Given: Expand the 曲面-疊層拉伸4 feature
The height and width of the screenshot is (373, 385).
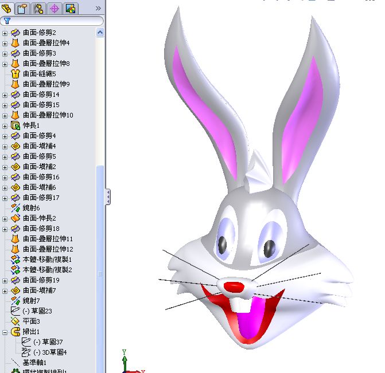Looking at the screenshot, I should [5, 44].
